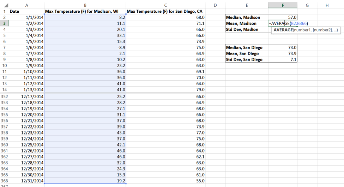The height and width of the screenshot is (187, 344).
Task: Click the column A header
Action: pos(27,5)
